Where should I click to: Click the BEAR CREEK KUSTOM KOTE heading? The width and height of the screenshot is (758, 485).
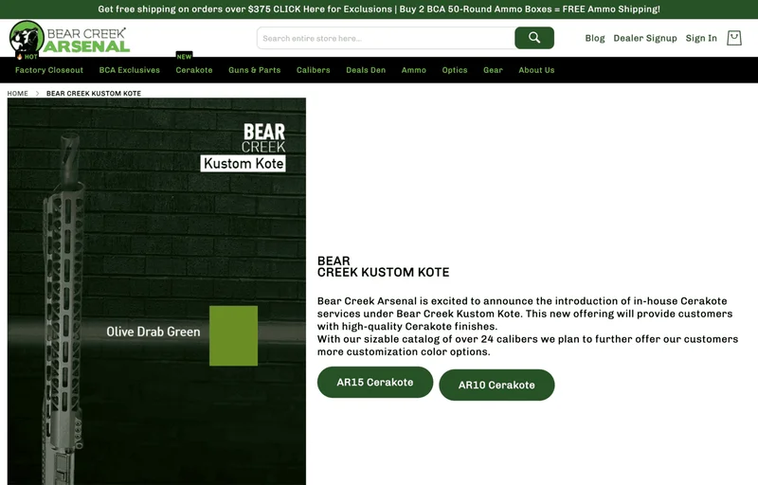383,266
